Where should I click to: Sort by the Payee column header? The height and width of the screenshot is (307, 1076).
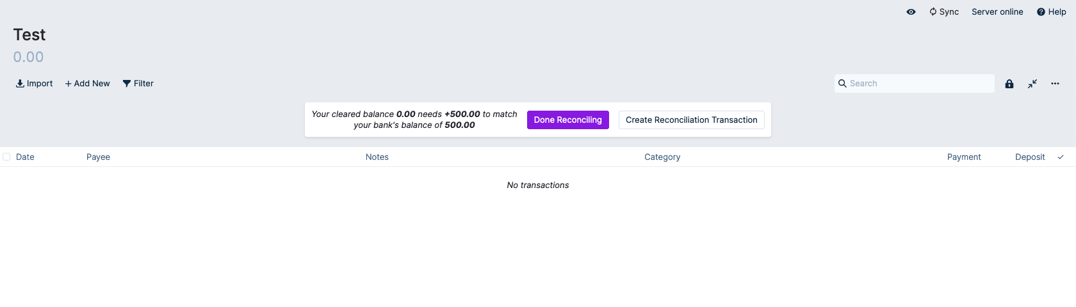tap(99, 157)
